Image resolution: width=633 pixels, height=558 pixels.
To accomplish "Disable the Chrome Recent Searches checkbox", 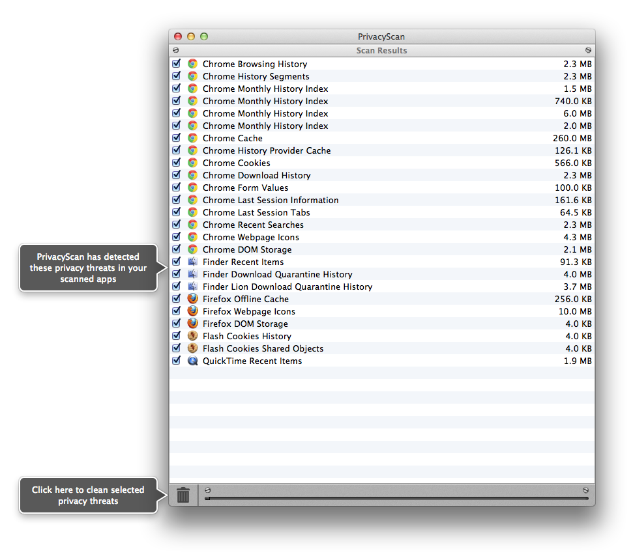I will [177, 225].
